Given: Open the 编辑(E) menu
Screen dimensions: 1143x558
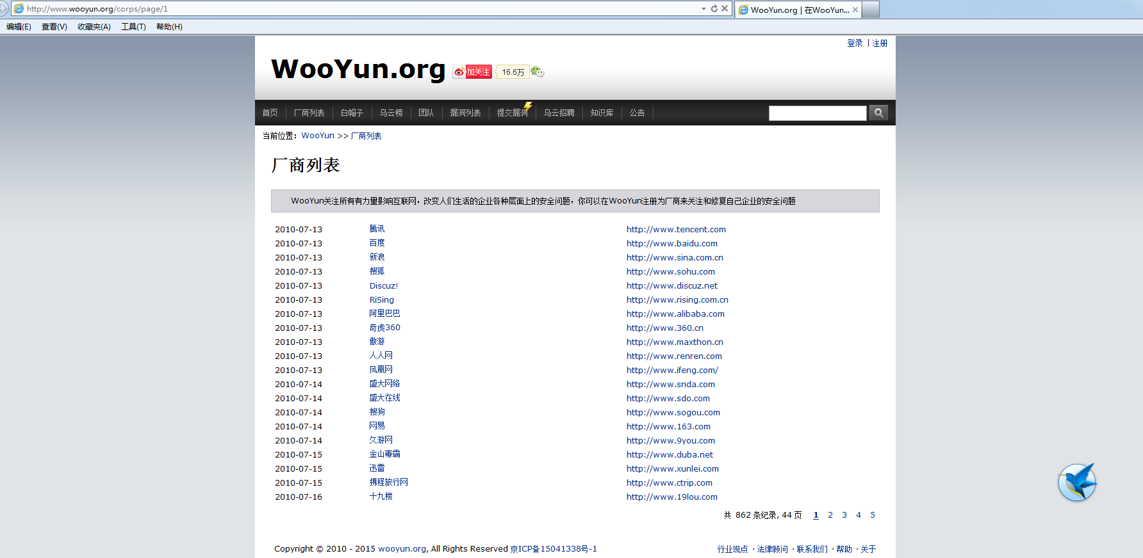Looking at the screenshot, I should (19, 27).
